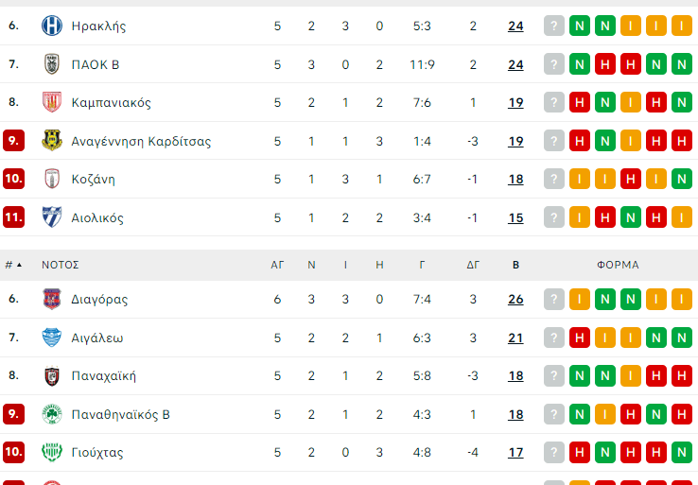The image size is (698, 485).
Task: Click the Διαγόρας team badge
Action: coord(51,299)
